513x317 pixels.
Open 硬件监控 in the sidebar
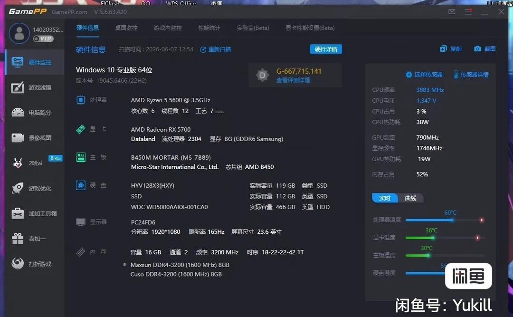click(x=35, y=62)
